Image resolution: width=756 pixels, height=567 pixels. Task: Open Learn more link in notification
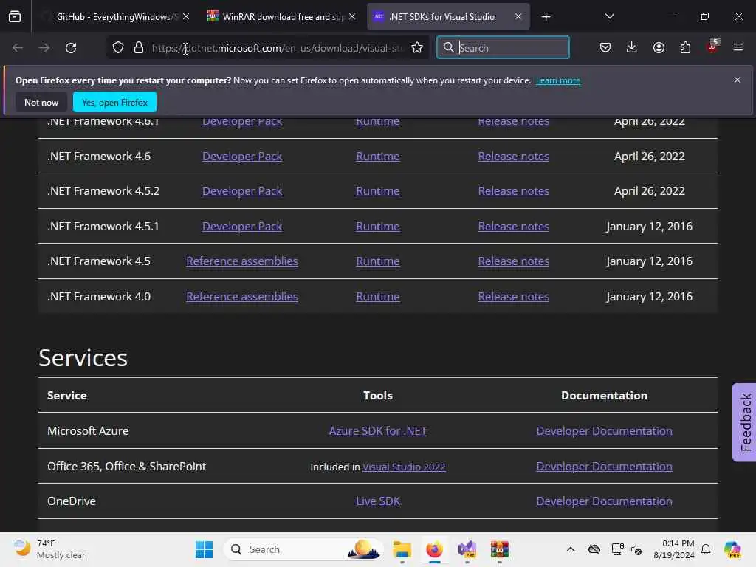coord(558,80)
